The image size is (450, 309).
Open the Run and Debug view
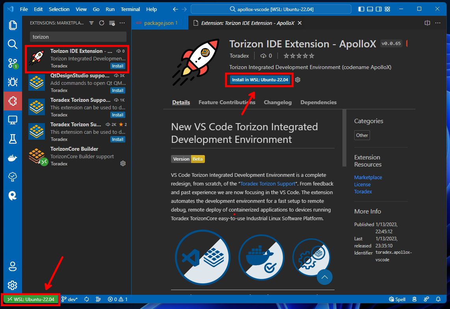[13, 82]
